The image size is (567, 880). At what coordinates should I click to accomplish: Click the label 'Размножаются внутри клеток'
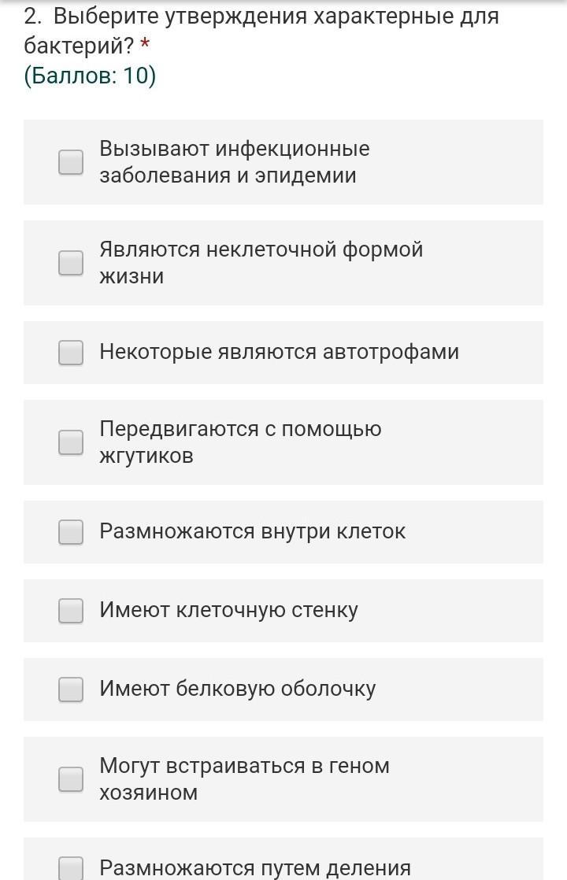click(252, 531)
